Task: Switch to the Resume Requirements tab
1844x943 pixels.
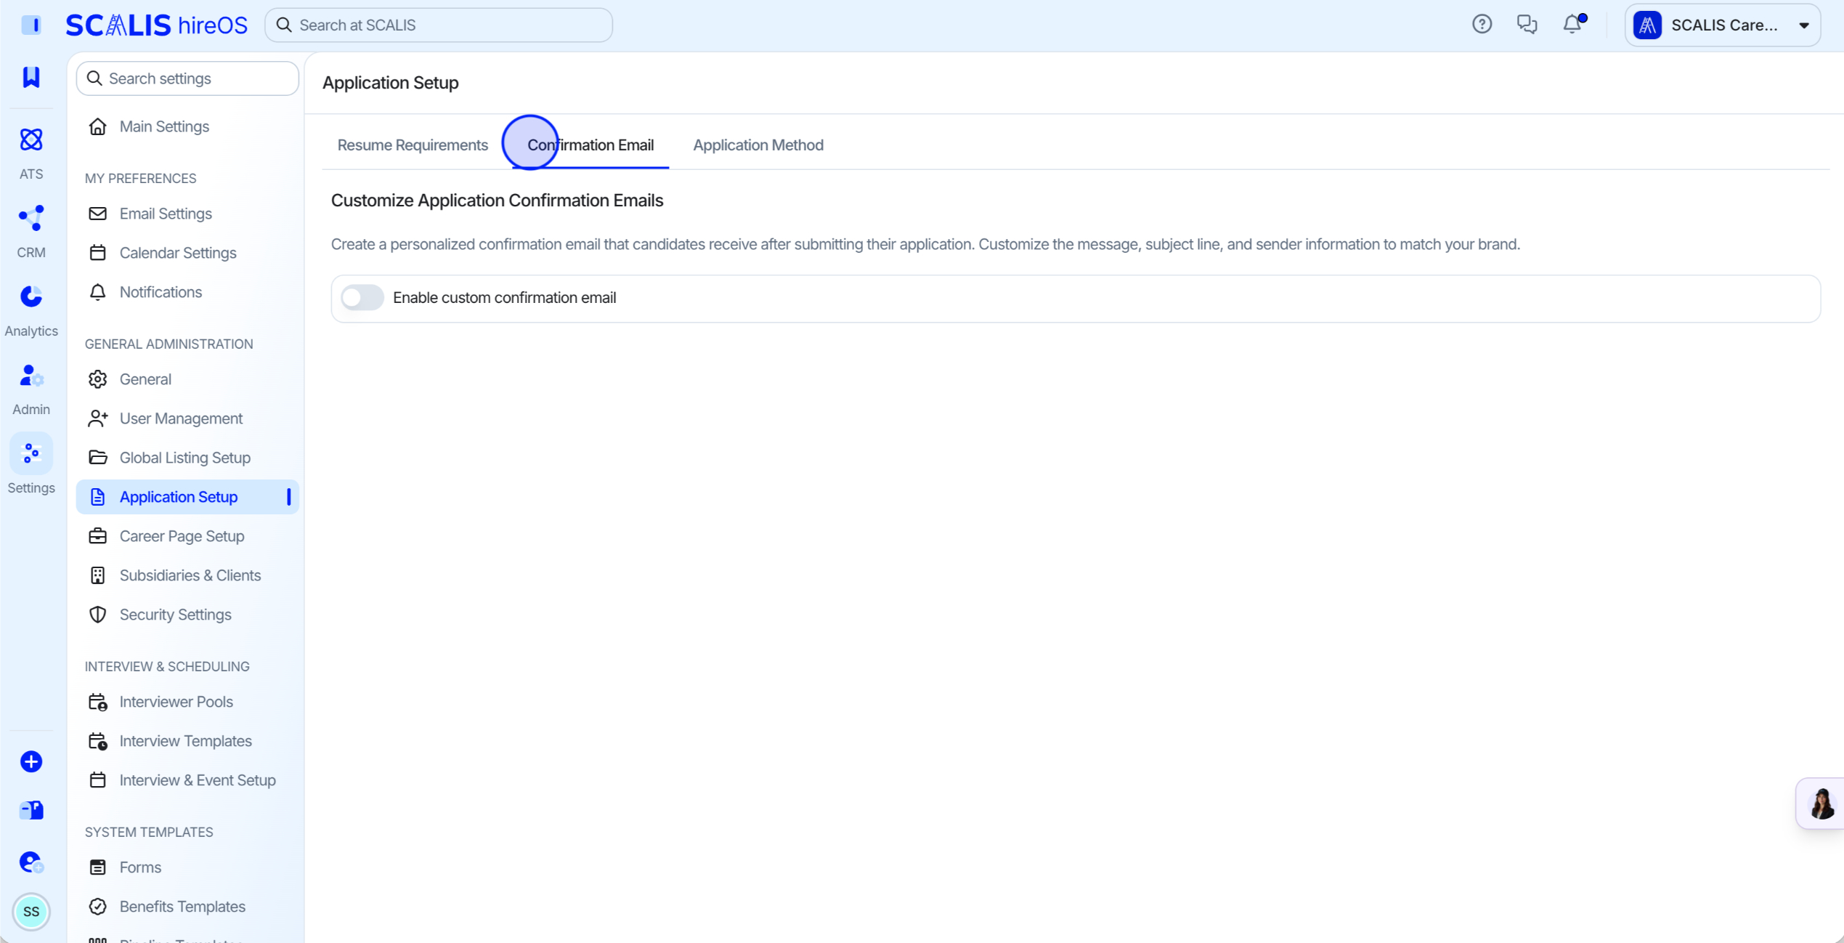Action: tap(413, 145)
